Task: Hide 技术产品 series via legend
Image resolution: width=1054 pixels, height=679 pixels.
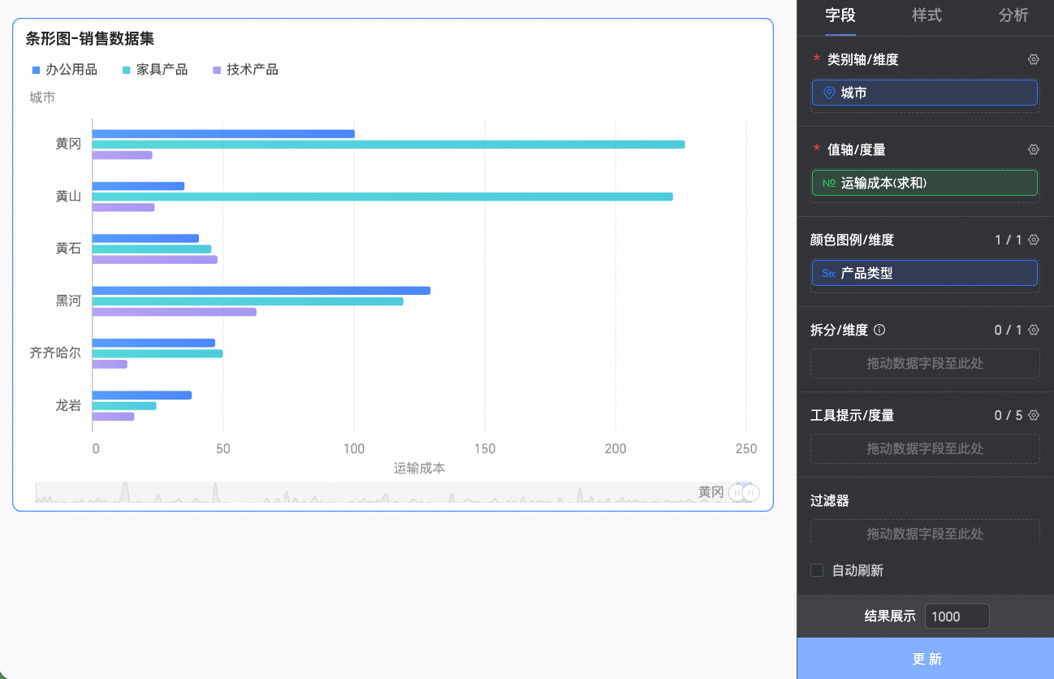Action: click(244, 70)
